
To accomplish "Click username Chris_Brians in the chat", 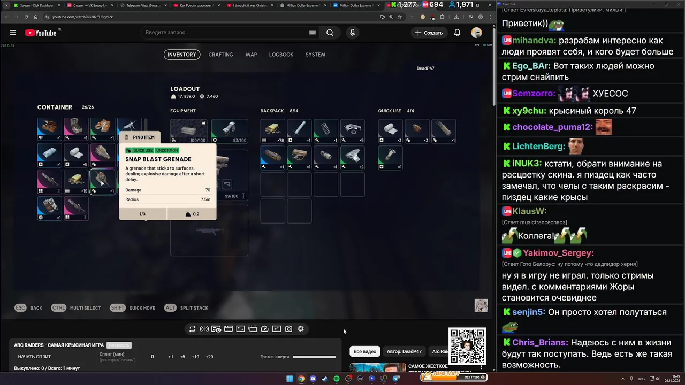I will [x=540, y=343].
